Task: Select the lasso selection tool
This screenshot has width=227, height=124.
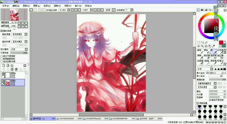Action: [202, 43]
